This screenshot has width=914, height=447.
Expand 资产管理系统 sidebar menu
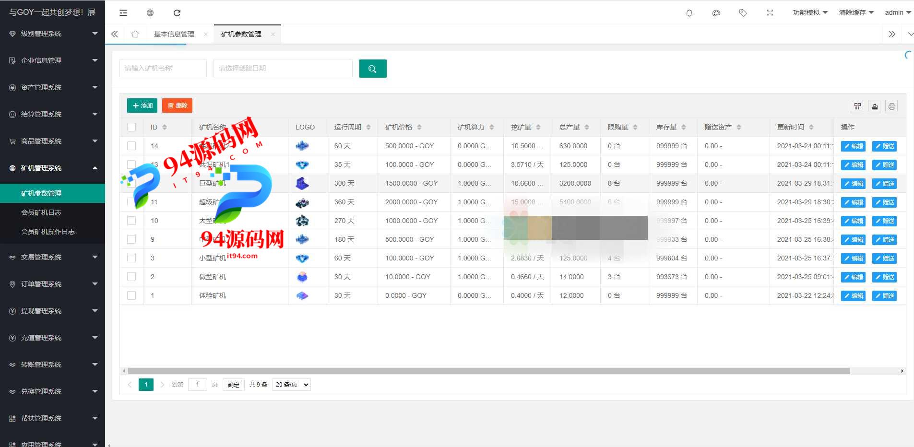(x=52, y=87)
